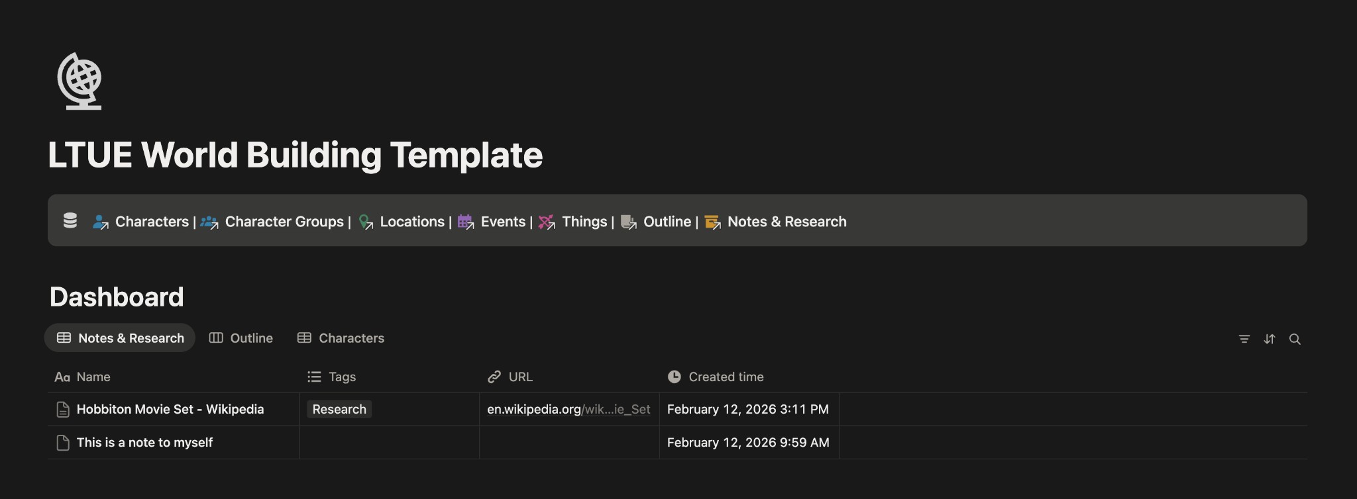Open the Name column header menu
1357x499 pixels.
93,377
